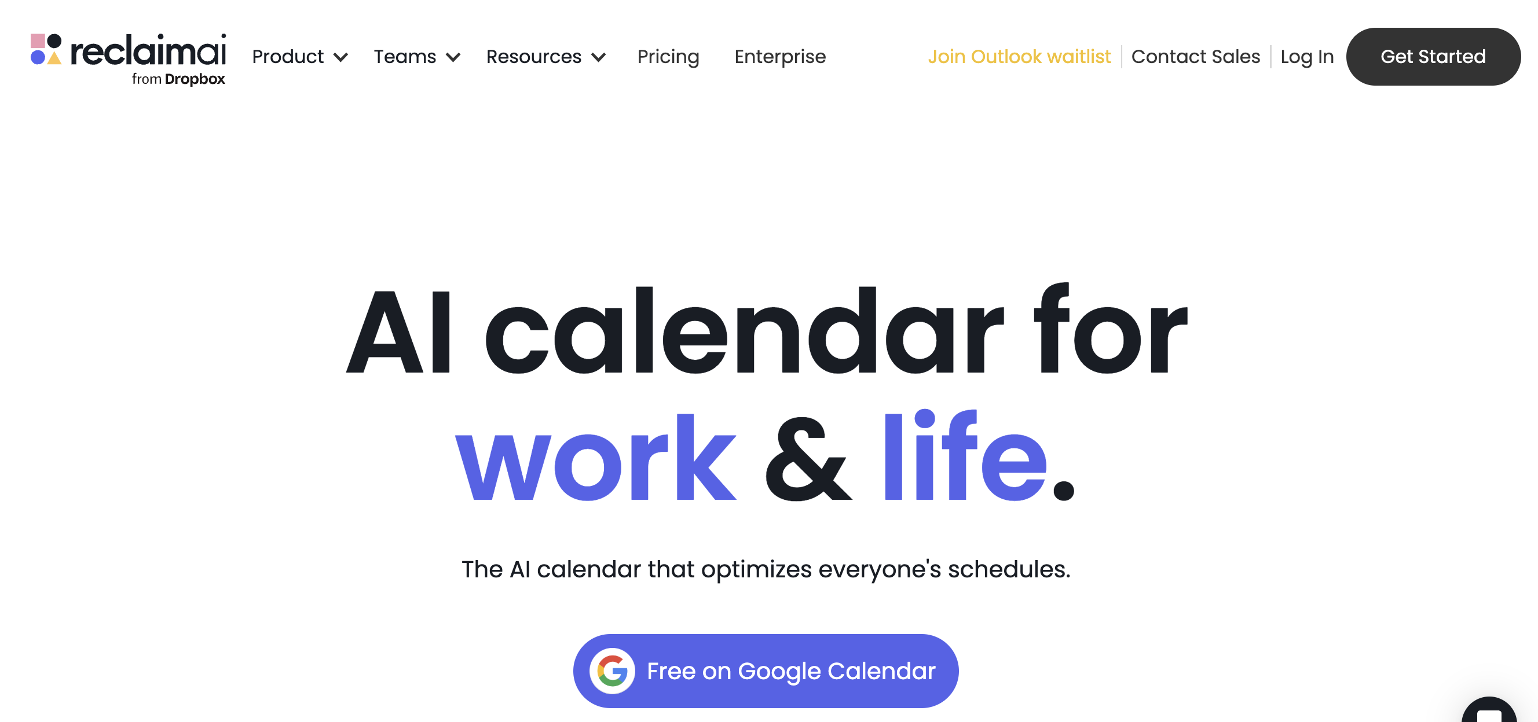Click the Teams dropdown arrow
1538x722 pixels.
(453, 57)
